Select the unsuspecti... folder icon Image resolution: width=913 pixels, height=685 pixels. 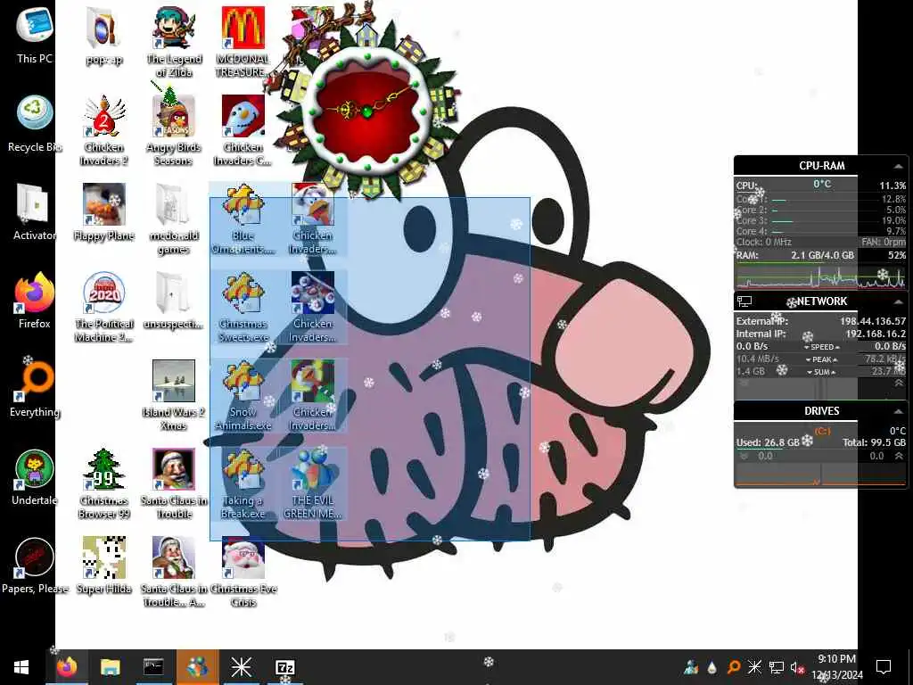click(174, 301)
